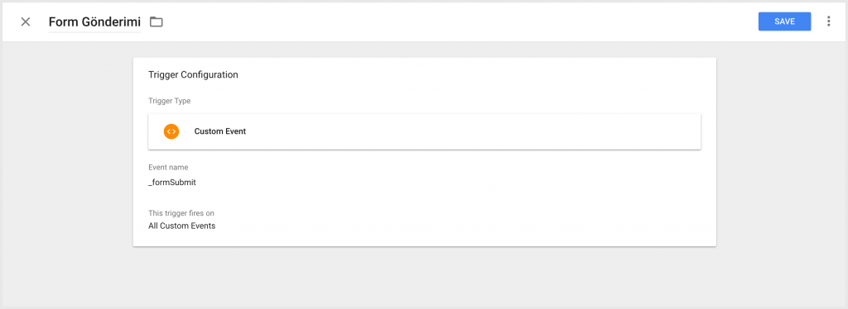Click the orange Custom Event code icon

point(171,131)
